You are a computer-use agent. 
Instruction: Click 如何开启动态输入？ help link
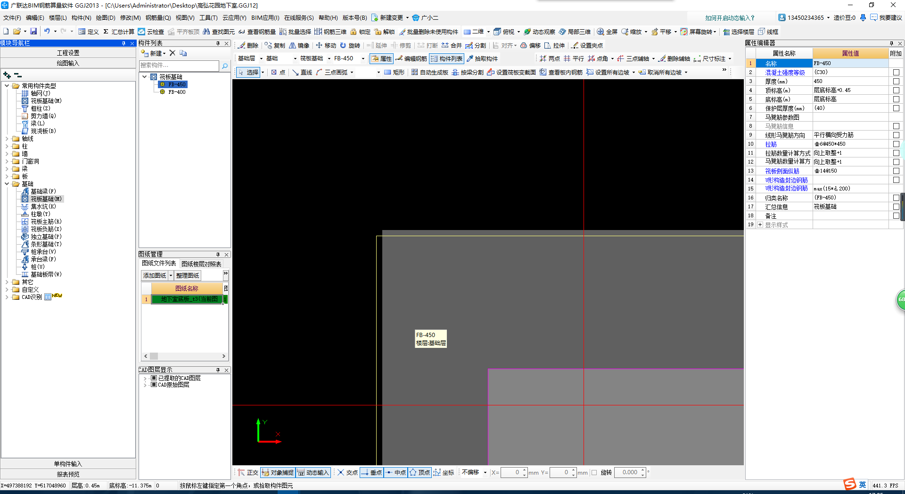[x=730, y=18]
